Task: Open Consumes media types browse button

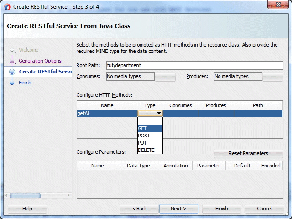Action: [165, 77]
